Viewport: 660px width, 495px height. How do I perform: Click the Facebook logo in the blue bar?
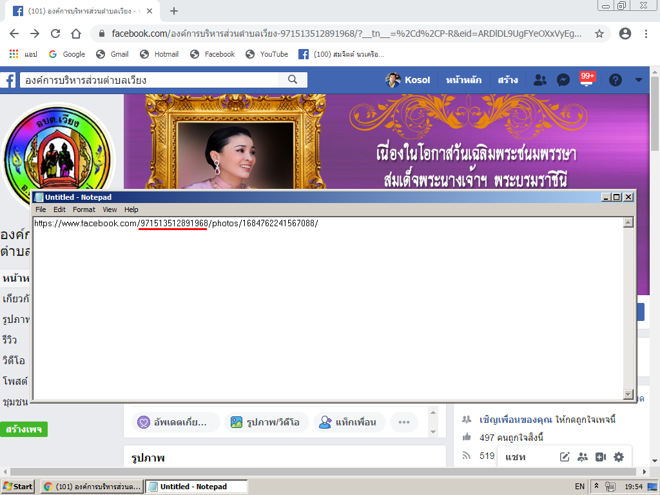(x=8, y=80)
